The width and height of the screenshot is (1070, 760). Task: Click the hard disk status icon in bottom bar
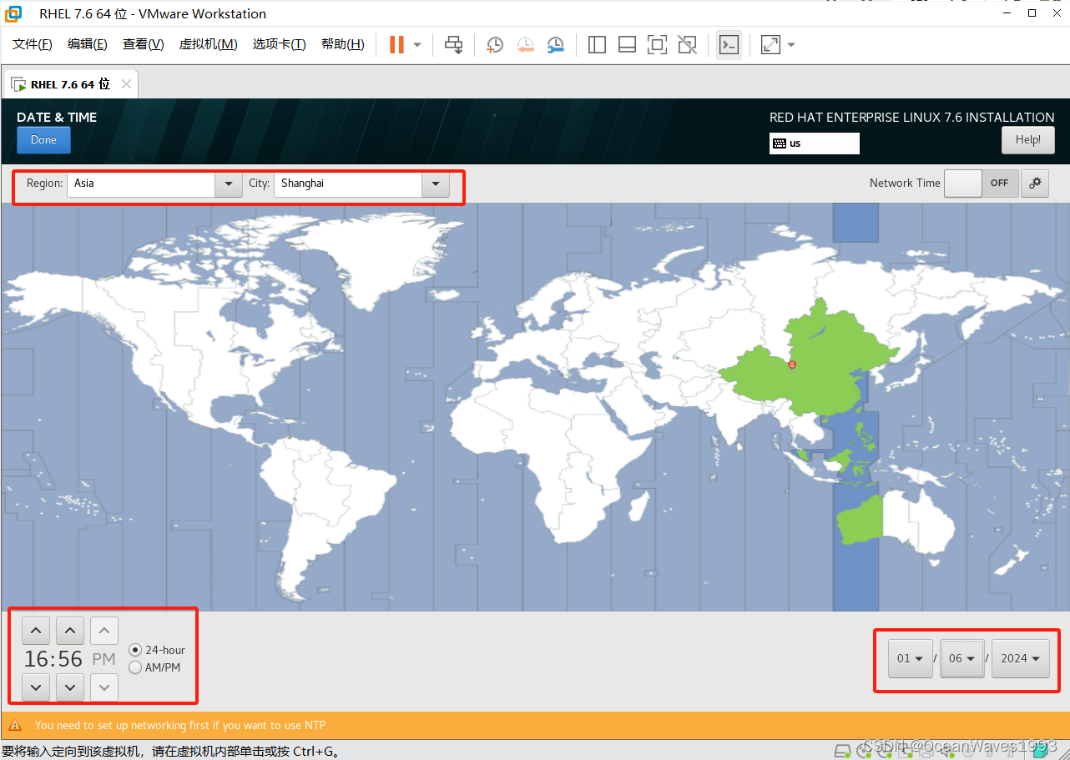click(843, 750)
